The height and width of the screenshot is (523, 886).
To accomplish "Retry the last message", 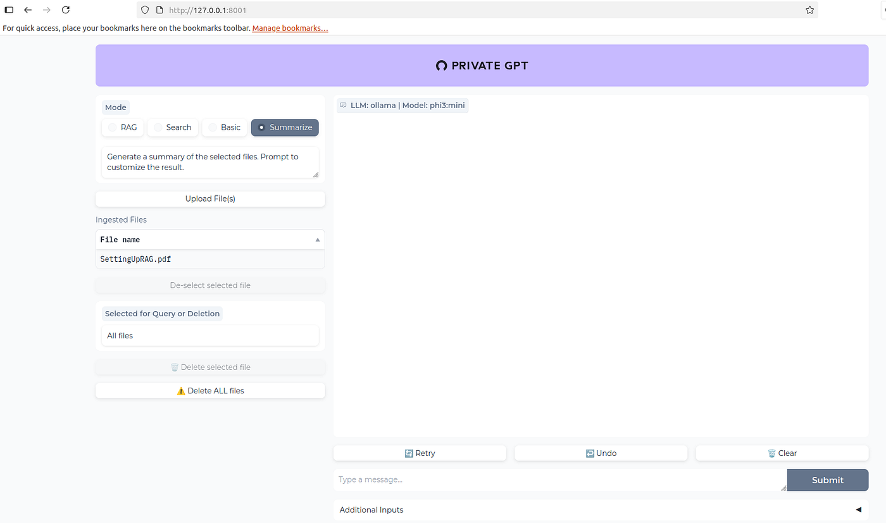I will pyautogui.click(x=420, y=453).
